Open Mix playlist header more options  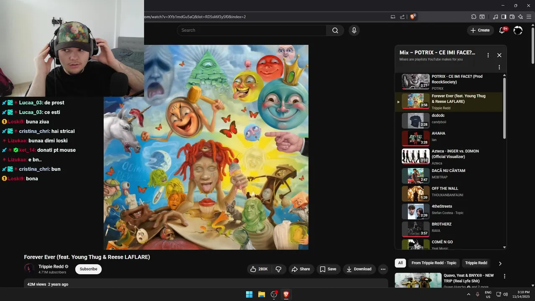click(488, 55)
